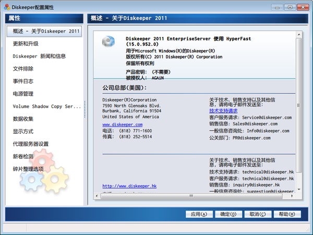
Task: Open 事件日志 settings
Action: [x=22, y=81]
